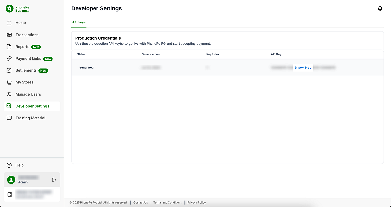This screenshot has height=207, width=391.
Task: Click the Reports document icon
Action: tap(9, 47)
